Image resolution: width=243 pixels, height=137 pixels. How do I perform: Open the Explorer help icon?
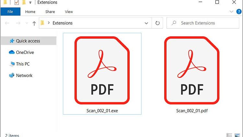coord(239,12)
